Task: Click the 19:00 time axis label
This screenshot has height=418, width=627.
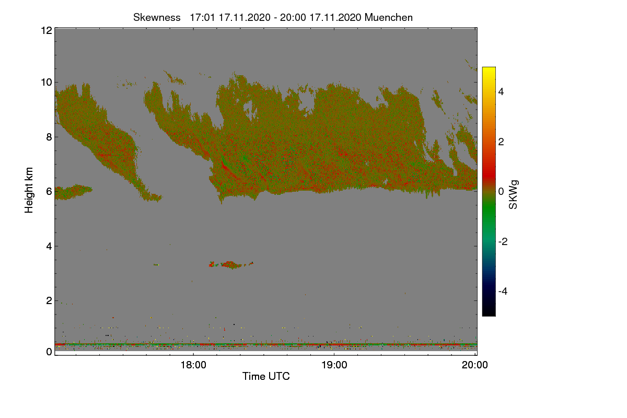Action: [x=334, y=365]
